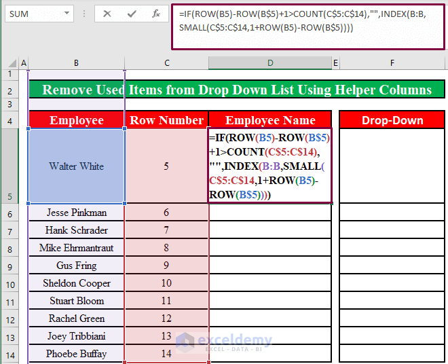Image resolution: width=448 pixels, height=364 pixels.
Task: Select column C header
Action: coord(167,63)
